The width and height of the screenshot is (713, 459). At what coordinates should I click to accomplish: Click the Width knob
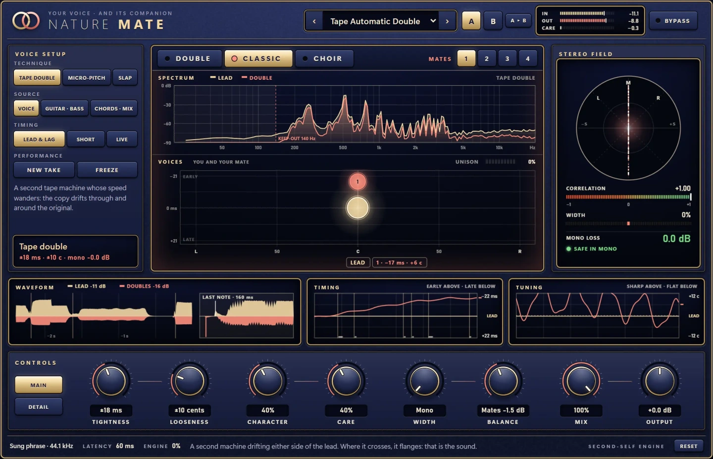point(424,381)
